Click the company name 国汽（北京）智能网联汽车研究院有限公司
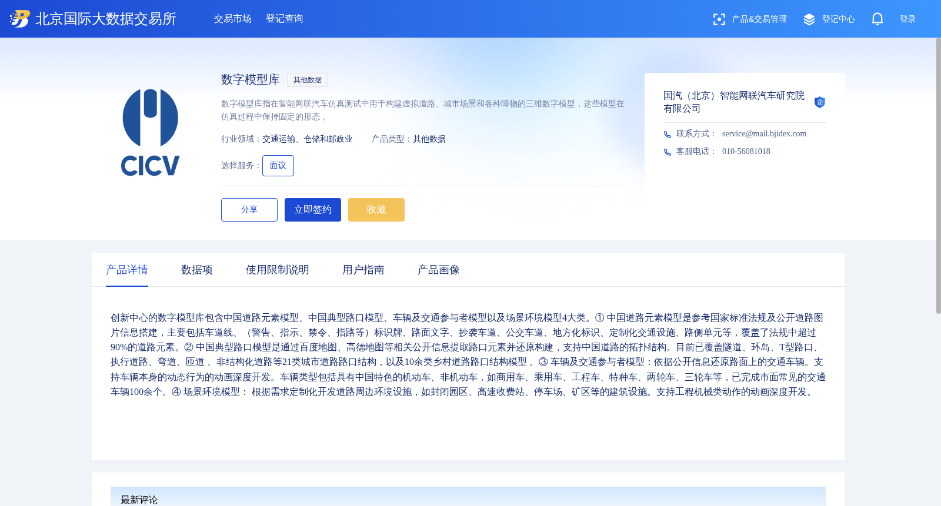Image resolution: width=941 pixels, height=506 pixels. point(734,102)
